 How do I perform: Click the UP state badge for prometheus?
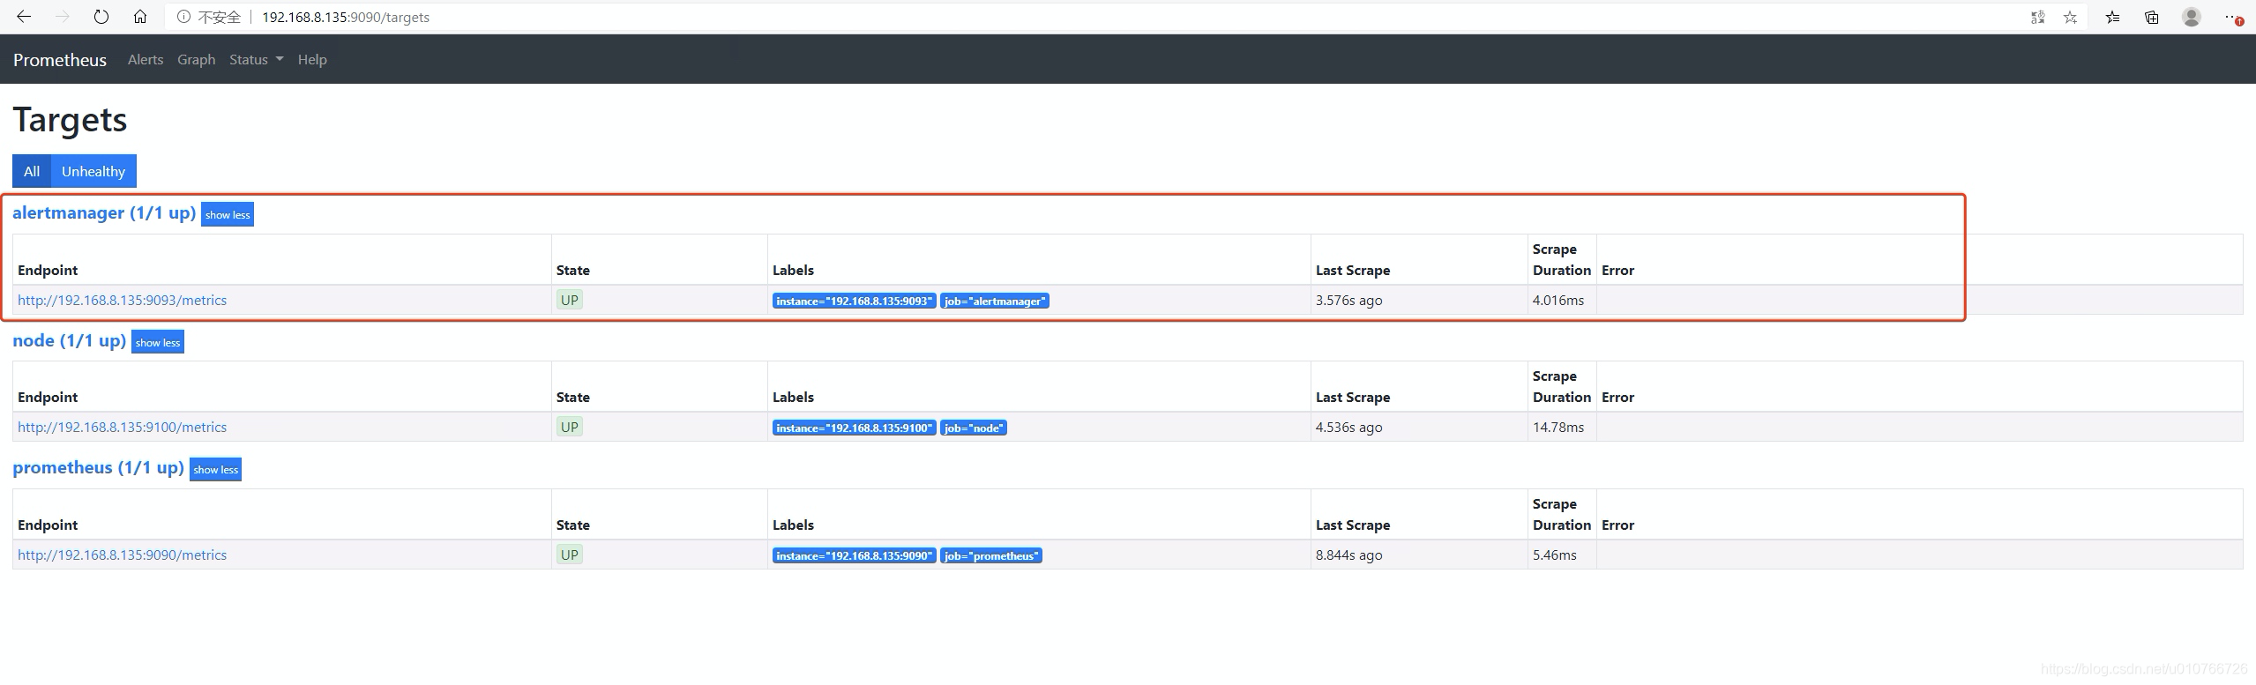(x=570, y=555)
